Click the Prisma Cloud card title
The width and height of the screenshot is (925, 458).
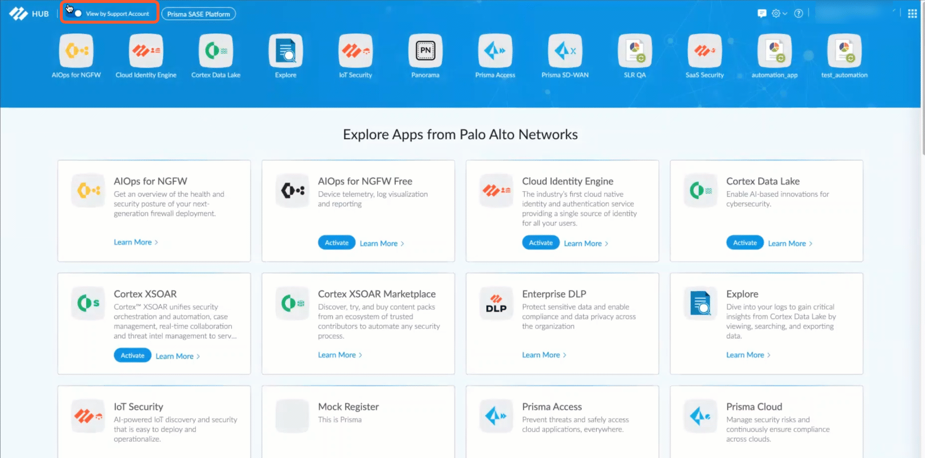[x=754, y=407]
